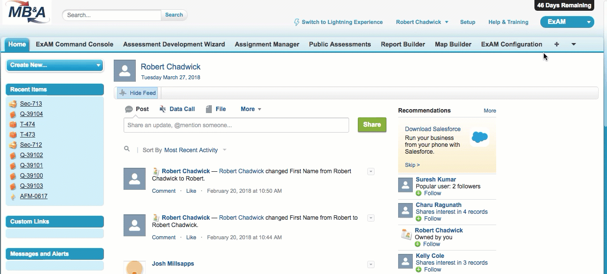This screenshot has width=607, height=274.
Task: Open the More publisher actions dropdown
Action: pos(251,109)
